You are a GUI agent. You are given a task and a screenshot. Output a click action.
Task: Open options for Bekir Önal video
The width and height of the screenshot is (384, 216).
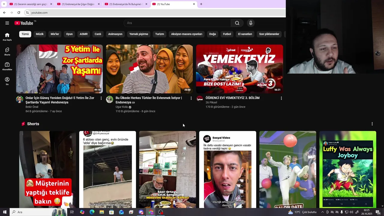(x=101, y=98)
